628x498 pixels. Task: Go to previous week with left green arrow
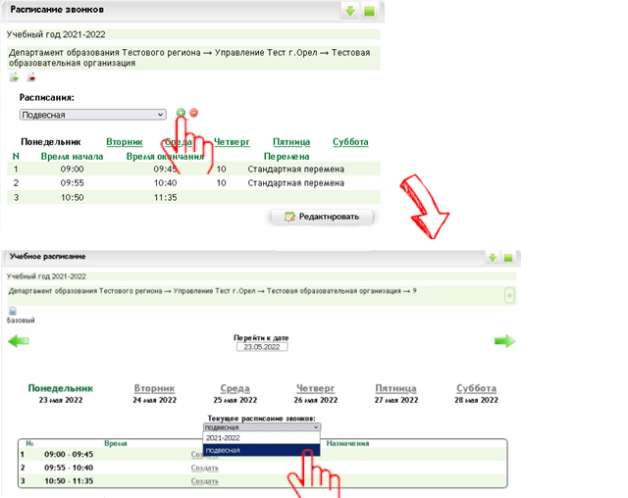pos(19,340)
